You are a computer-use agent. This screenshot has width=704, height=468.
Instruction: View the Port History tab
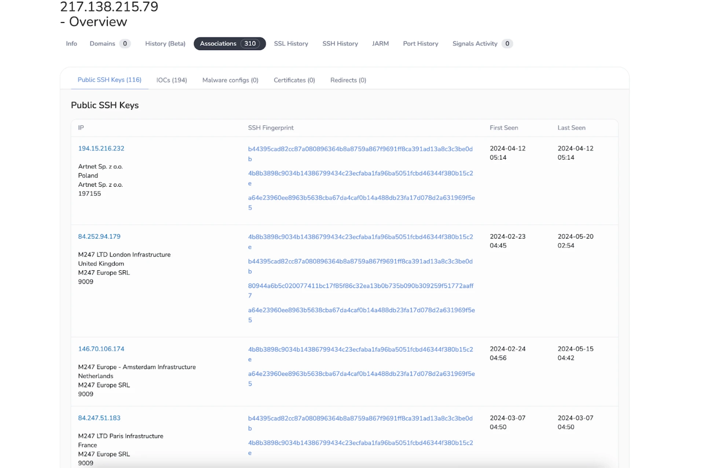pos(420,44)
